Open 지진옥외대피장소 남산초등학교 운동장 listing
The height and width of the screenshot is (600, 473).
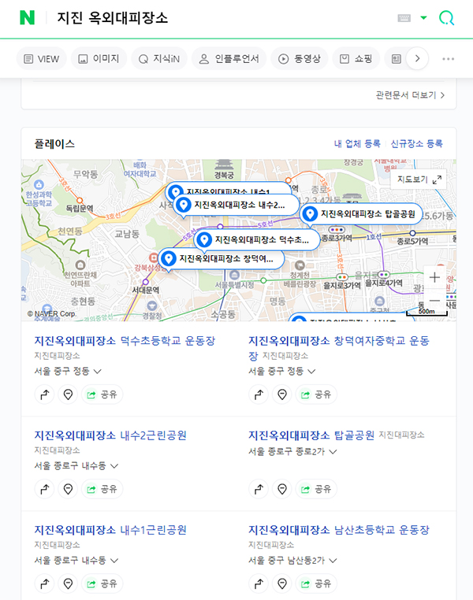339,530
